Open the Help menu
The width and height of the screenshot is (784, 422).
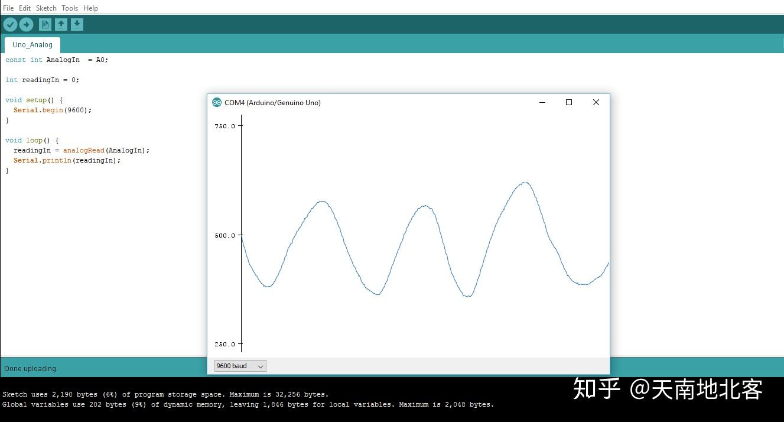[90, 8]
